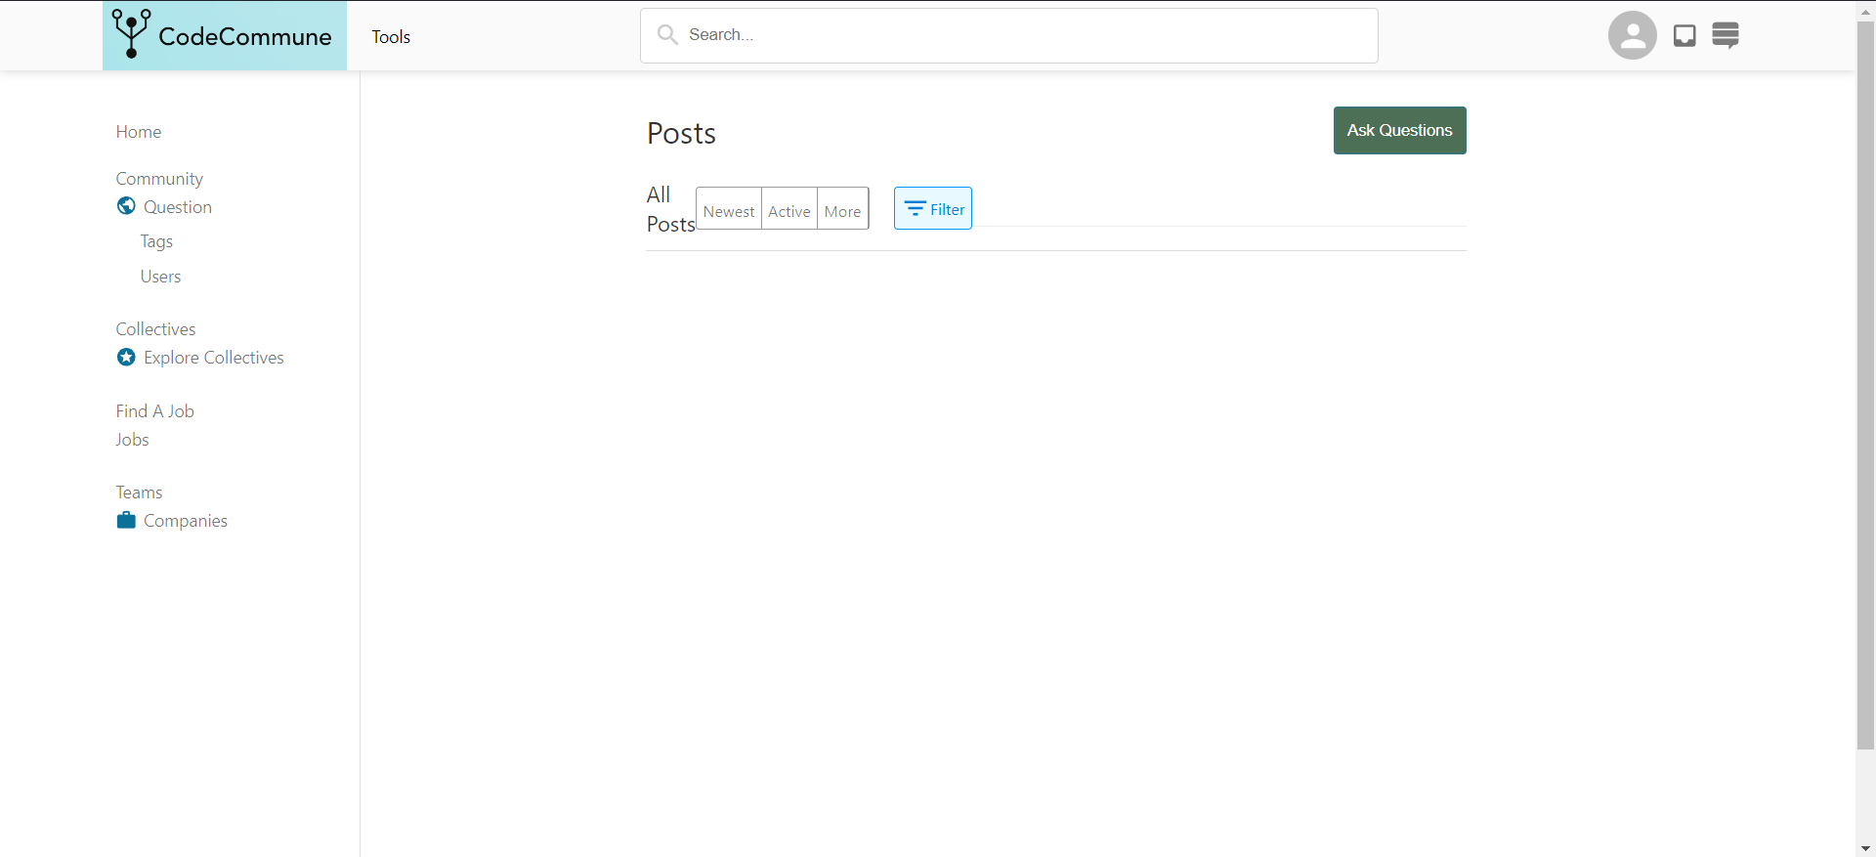Click the Ask Questions button
The image size is (1876, 857).
tap(1399, 130)
